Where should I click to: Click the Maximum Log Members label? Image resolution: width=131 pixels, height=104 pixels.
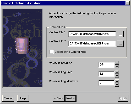(x=63, y=81)
